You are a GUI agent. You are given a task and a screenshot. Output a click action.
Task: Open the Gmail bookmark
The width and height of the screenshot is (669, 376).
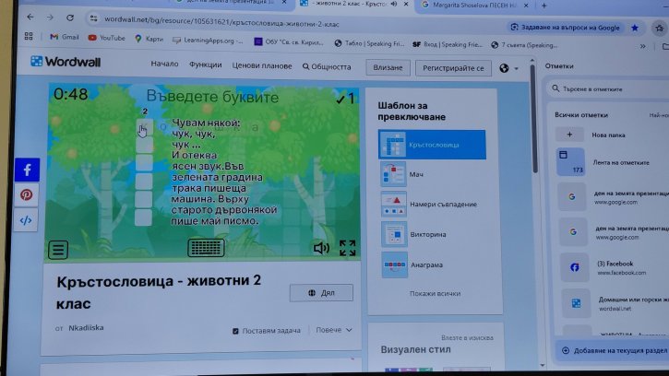click(x=65, y=37)
